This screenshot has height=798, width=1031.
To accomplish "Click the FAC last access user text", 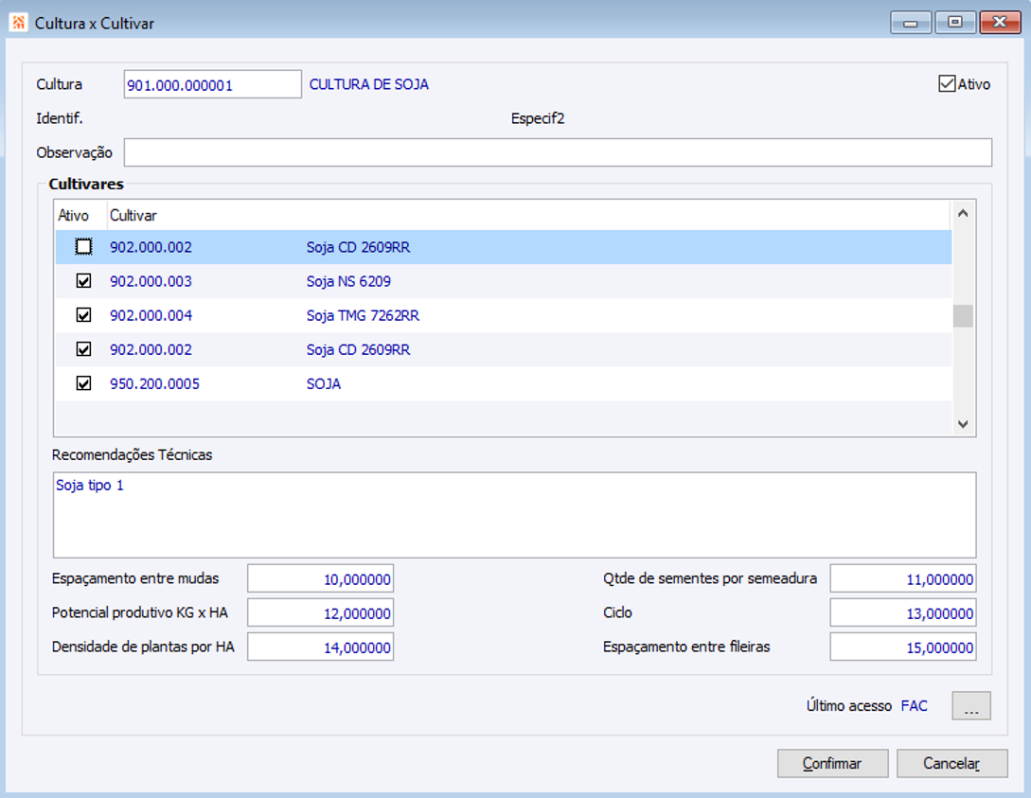I will tap(914, 706).
